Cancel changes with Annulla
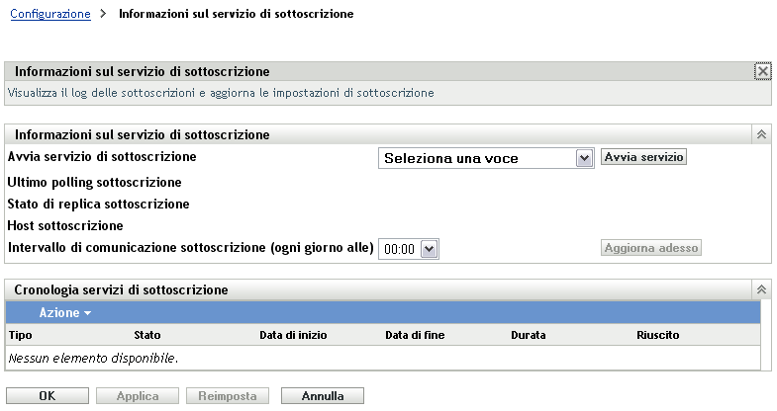Screen dimensions: 777x411 (x=323, y=395)
